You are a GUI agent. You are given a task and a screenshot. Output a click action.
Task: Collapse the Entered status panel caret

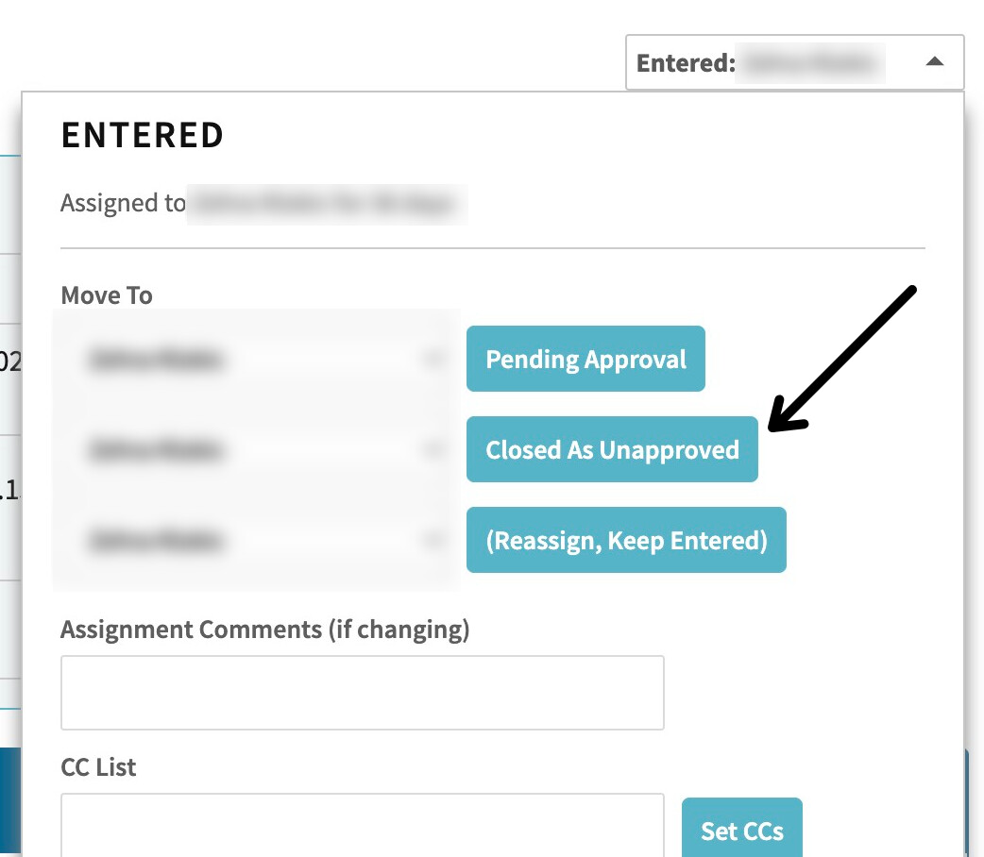click(x=934, y=62)
